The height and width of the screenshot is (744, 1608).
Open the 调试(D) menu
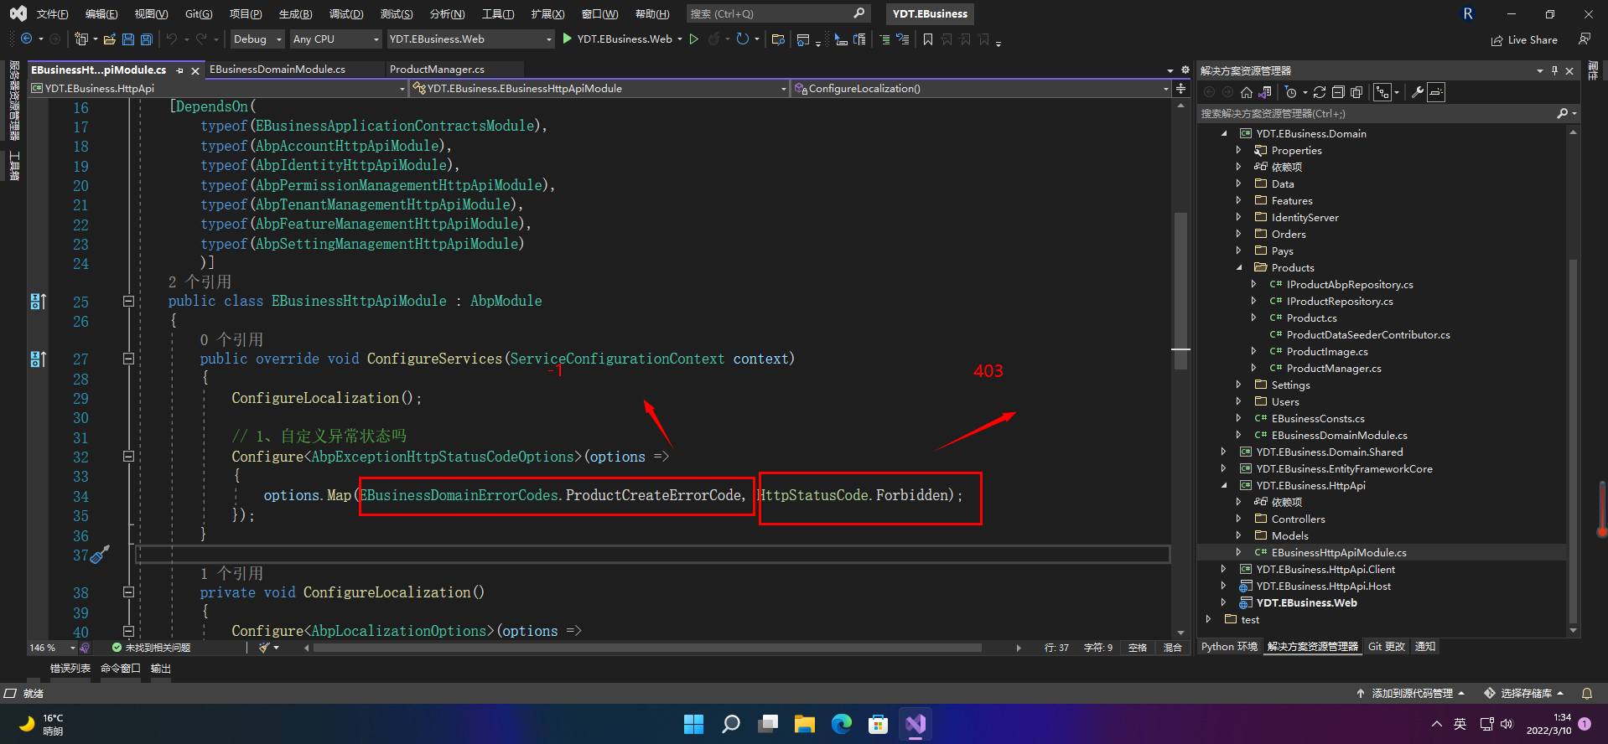(x=346, y=13)
